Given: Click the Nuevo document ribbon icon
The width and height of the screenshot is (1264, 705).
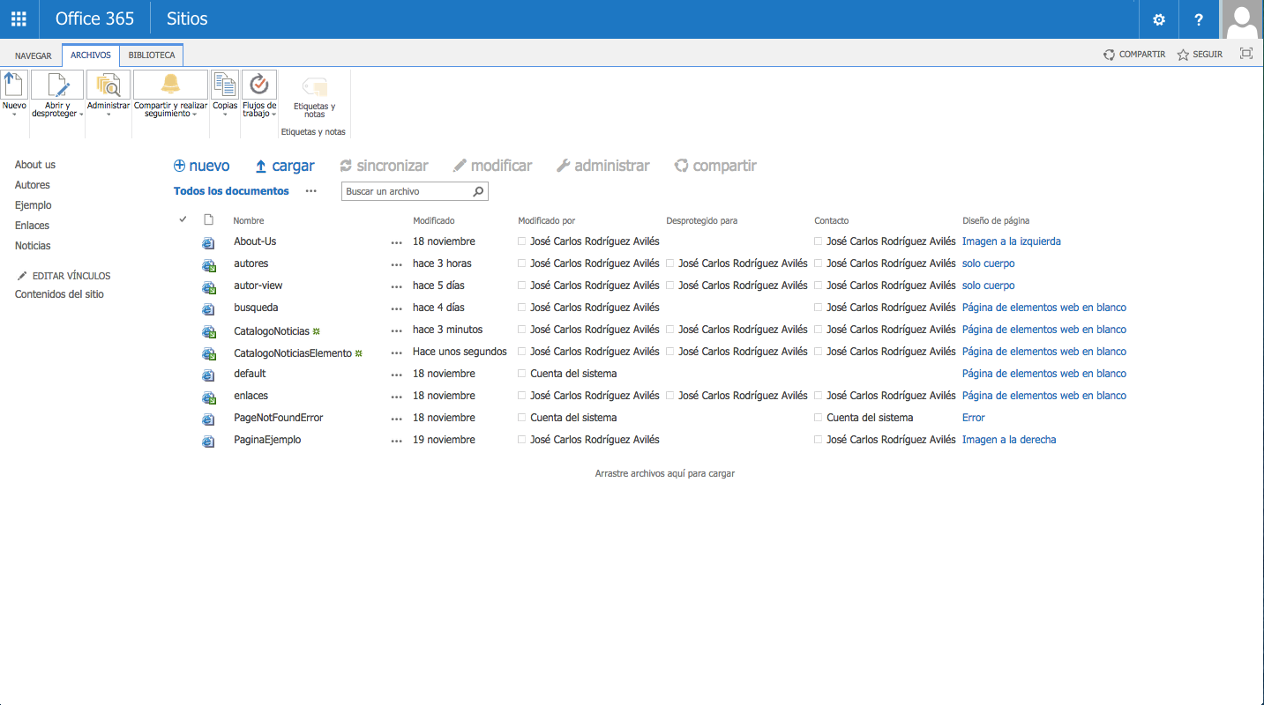Looking at the screenshot, I should point(14,85).
